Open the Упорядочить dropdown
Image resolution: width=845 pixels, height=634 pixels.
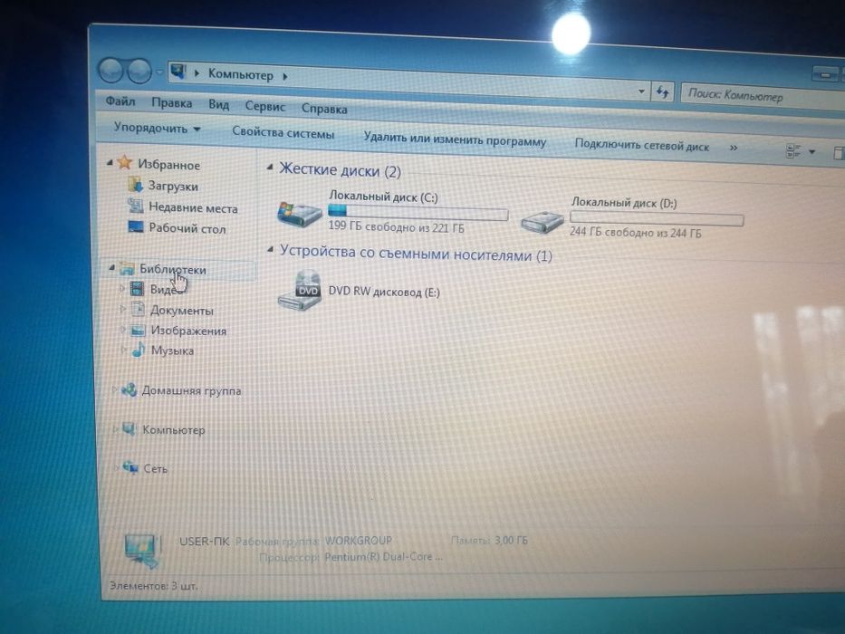pyautogui.click(x=157, y=129)
